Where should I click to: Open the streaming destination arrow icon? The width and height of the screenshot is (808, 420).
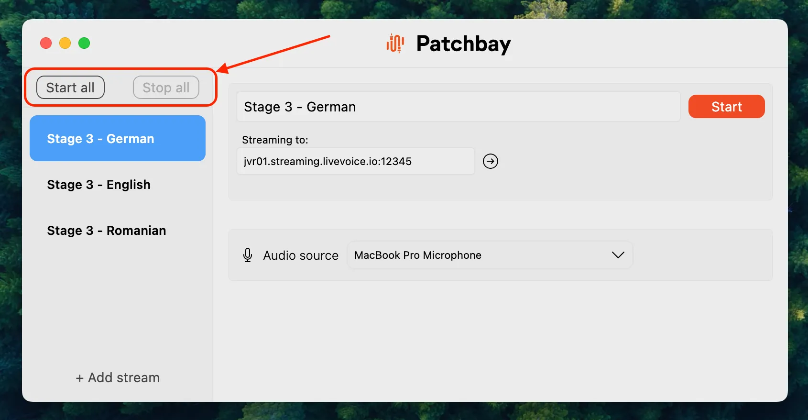(x=491, y=161)
